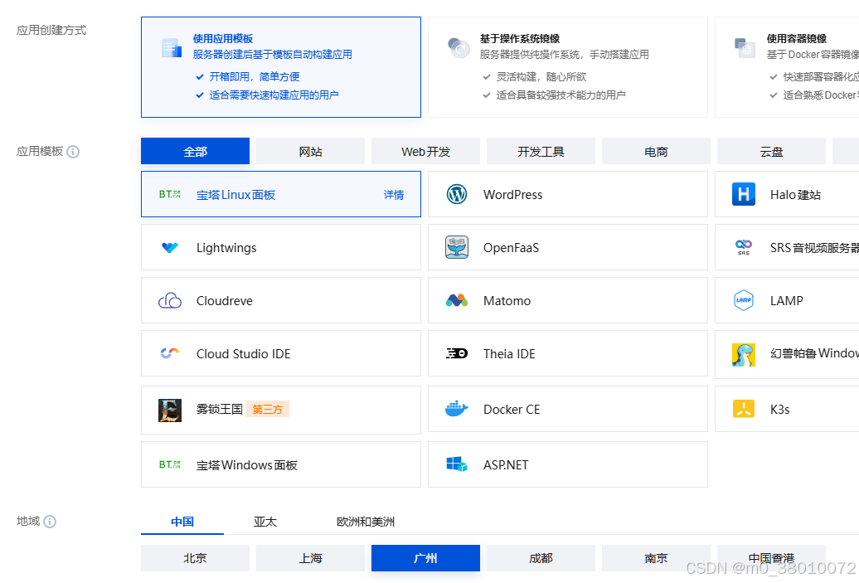Select the Docker CE template name
859x583 pixels.
pos(512,410)
